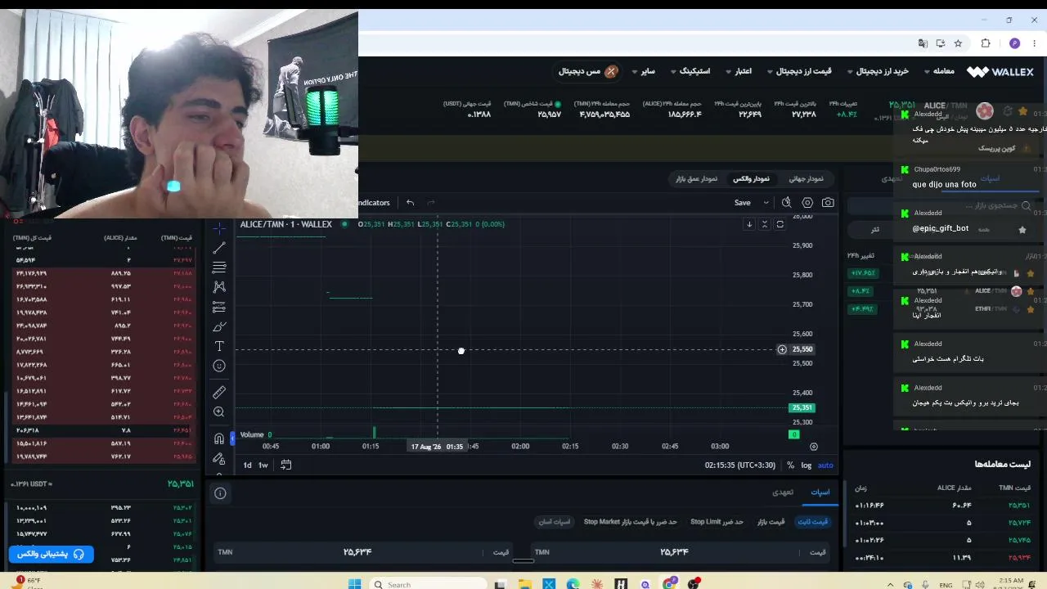Select the trend line drawing tool

(x=219, y=248)
